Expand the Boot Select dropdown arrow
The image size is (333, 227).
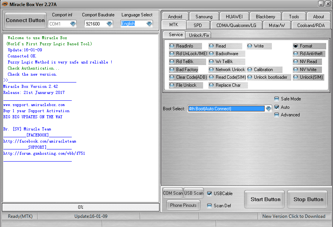click(268, 108)
